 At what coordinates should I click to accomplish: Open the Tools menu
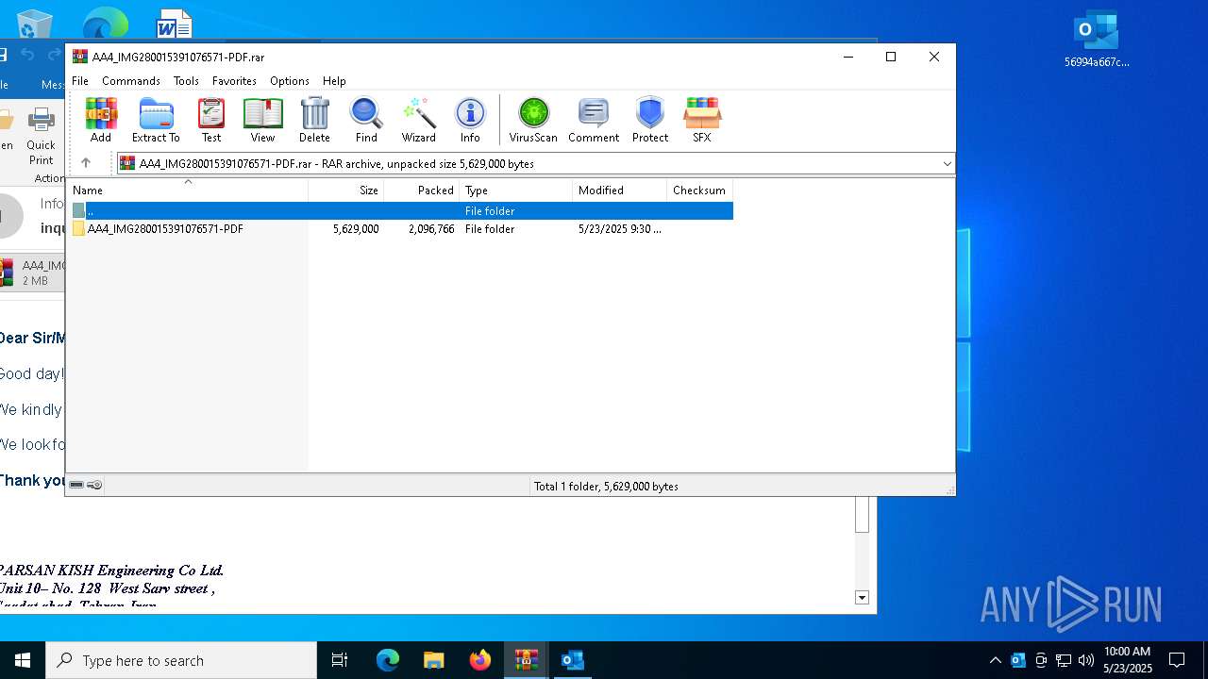pyautogui.click(x=186, y=81)
